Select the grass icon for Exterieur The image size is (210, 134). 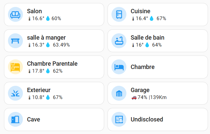pos(15,93)
